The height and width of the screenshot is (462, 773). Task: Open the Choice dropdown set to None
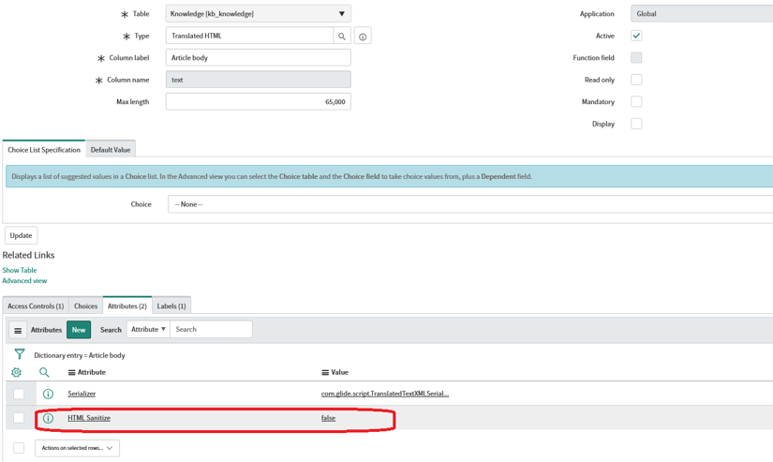pyautogui.click(x=470, y=204)
